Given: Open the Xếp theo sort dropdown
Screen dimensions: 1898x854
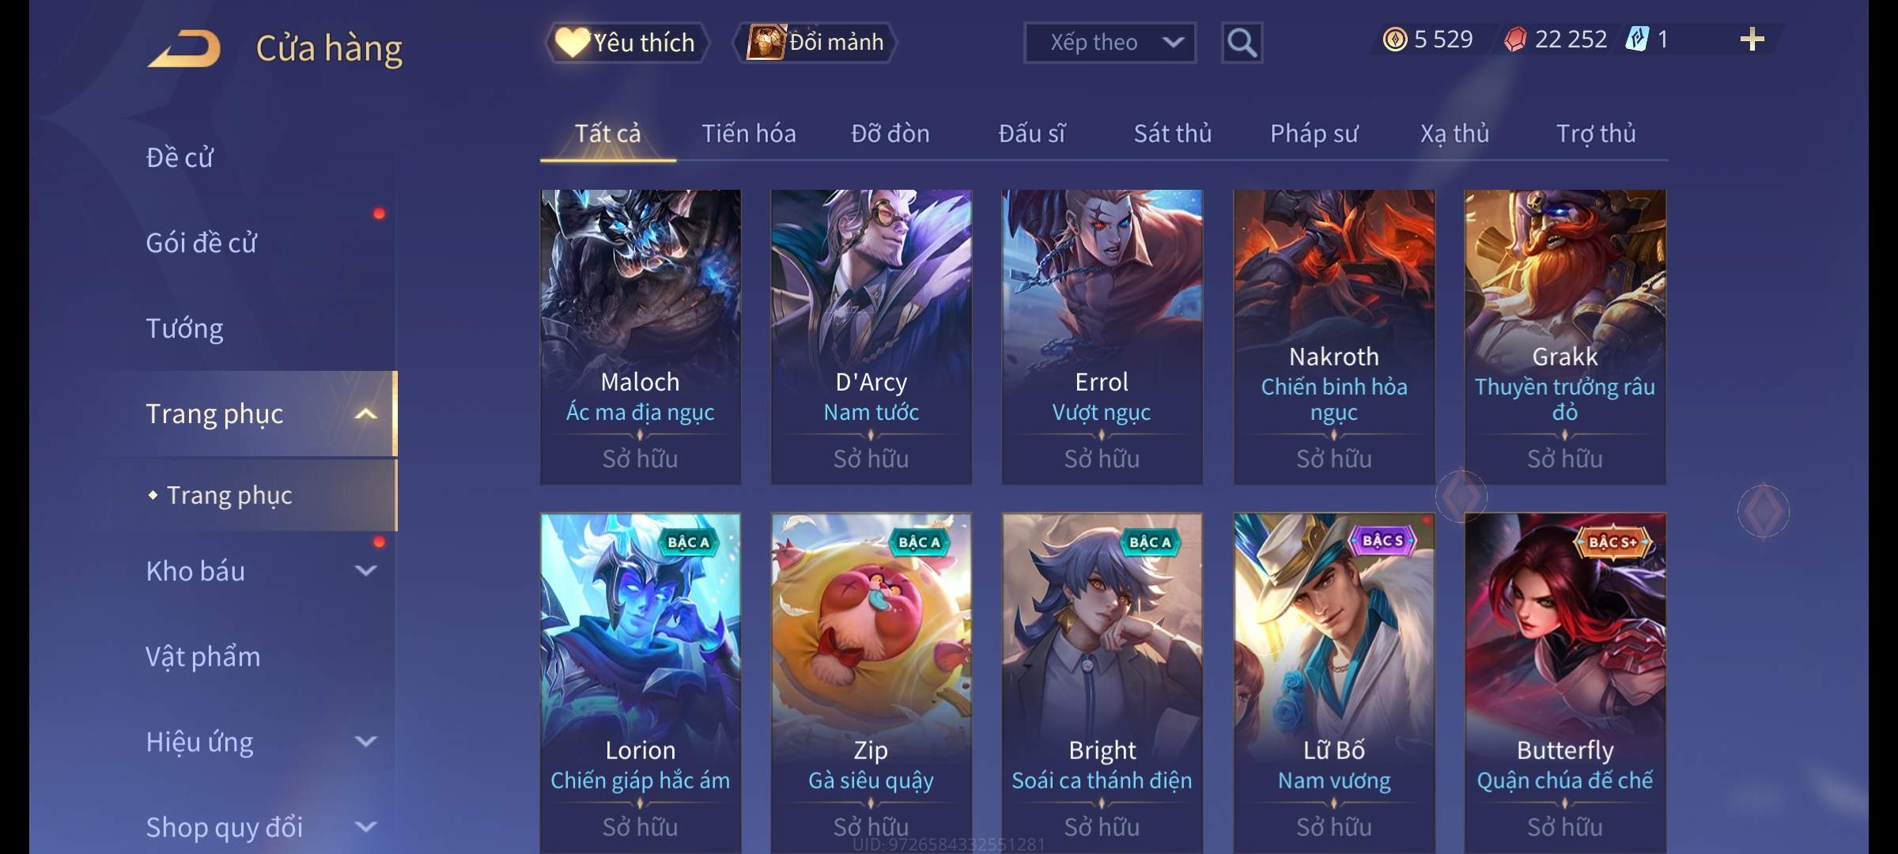Looking at the screenshot, I should (x=1110, y=43).
